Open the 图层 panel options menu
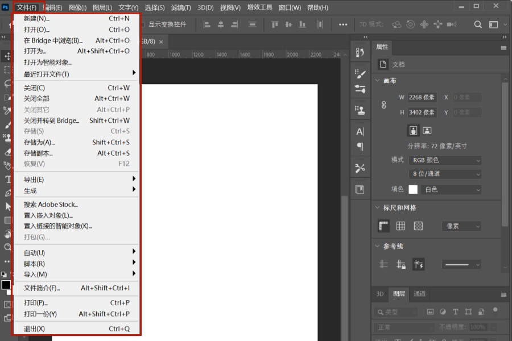512x341 pixels. tap(503, 294)
